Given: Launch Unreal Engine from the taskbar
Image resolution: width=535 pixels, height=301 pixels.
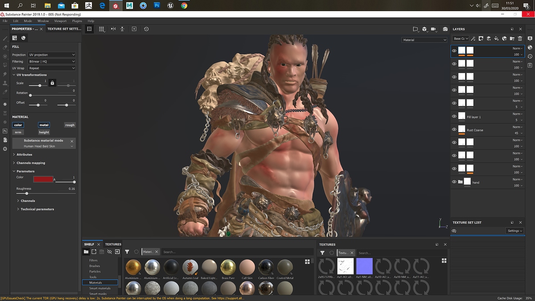Looking at the screenshot, I should 170,5.
